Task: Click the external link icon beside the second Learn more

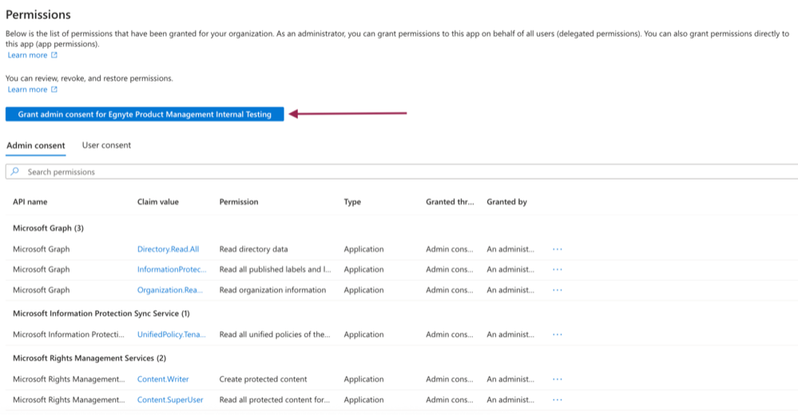Action: pos(54,89)
